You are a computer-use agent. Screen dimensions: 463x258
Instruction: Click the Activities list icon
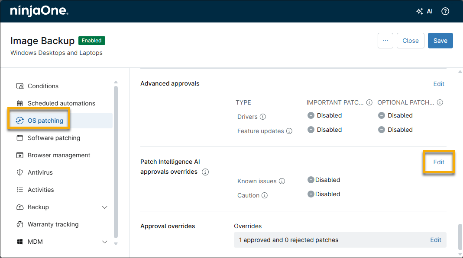[20, 190]
